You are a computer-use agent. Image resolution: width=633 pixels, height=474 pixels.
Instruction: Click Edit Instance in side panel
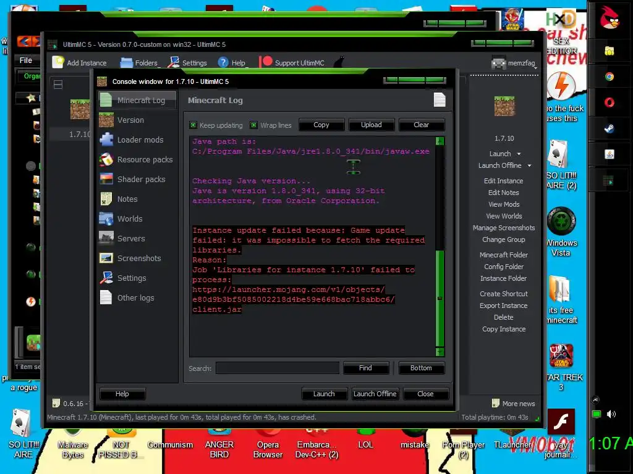(x=503, y=181)
